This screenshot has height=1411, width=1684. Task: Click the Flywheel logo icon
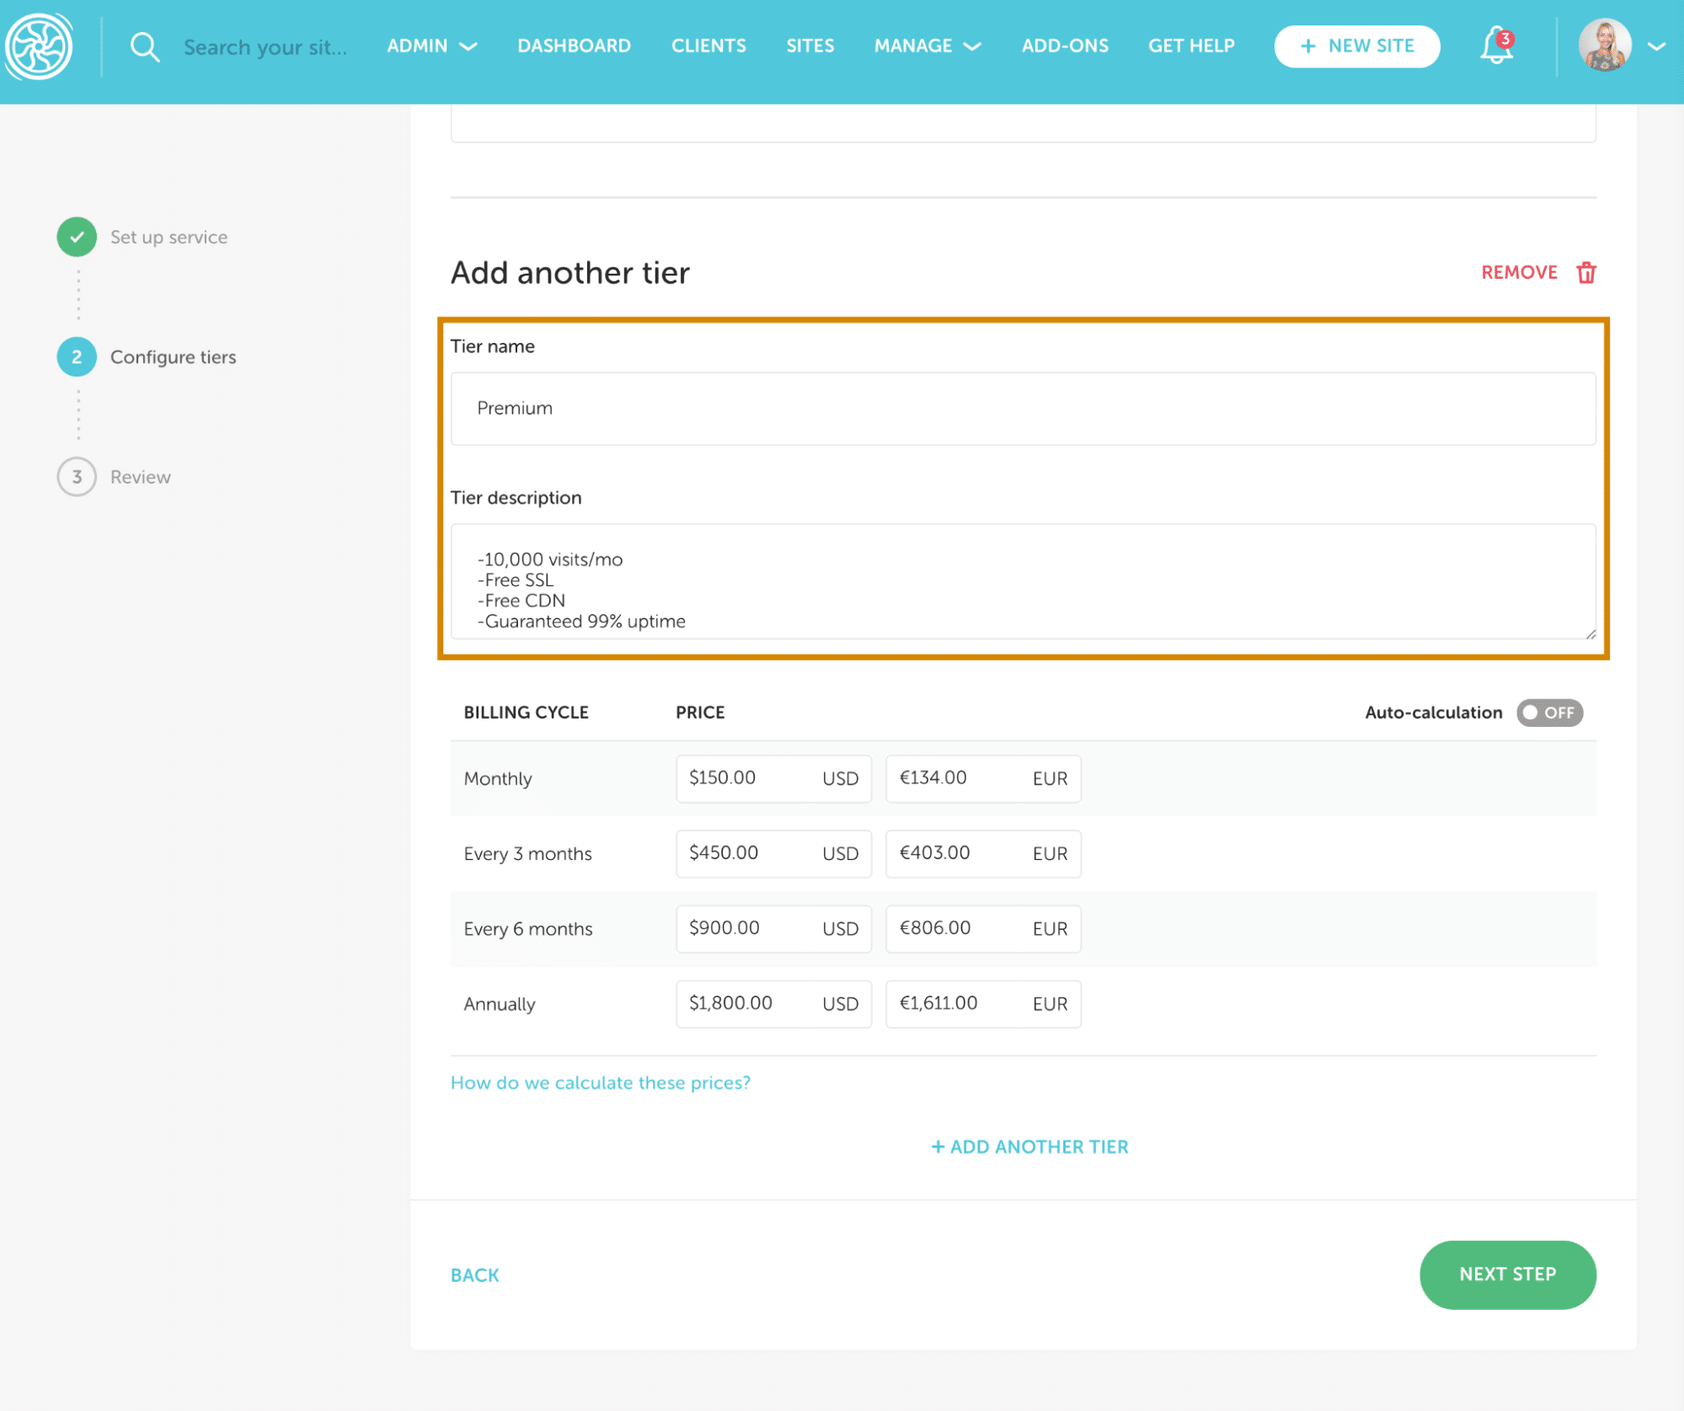coord(39,46)
